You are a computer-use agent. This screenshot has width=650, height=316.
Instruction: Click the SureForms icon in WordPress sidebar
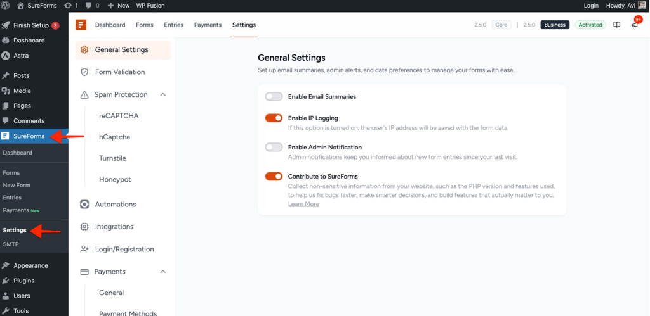tap(5, 136)
